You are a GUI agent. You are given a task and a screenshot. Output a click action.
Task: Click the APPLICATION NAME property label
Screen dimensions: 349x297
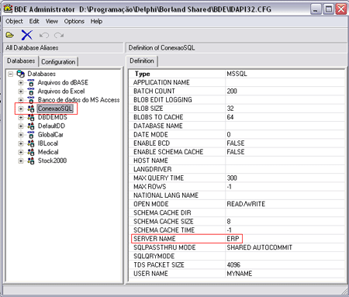click(161, 82)
